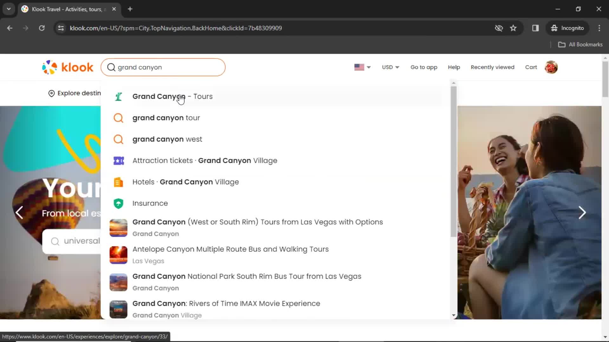
Task: Click the Help menu item
Action: point(454,67)
